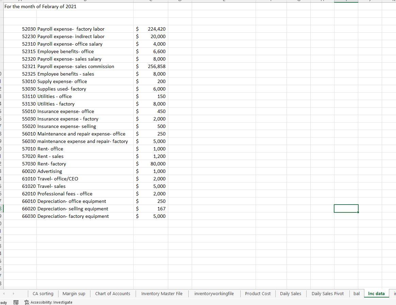View the Daily Sales sheet
The image size is (396, 305).
coord(290,293)
